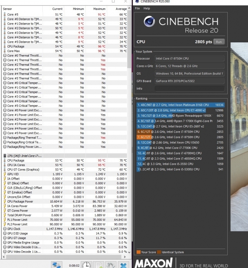Click the blue X close sensors icon
248x268 pixels.
(x=123, y=265)
